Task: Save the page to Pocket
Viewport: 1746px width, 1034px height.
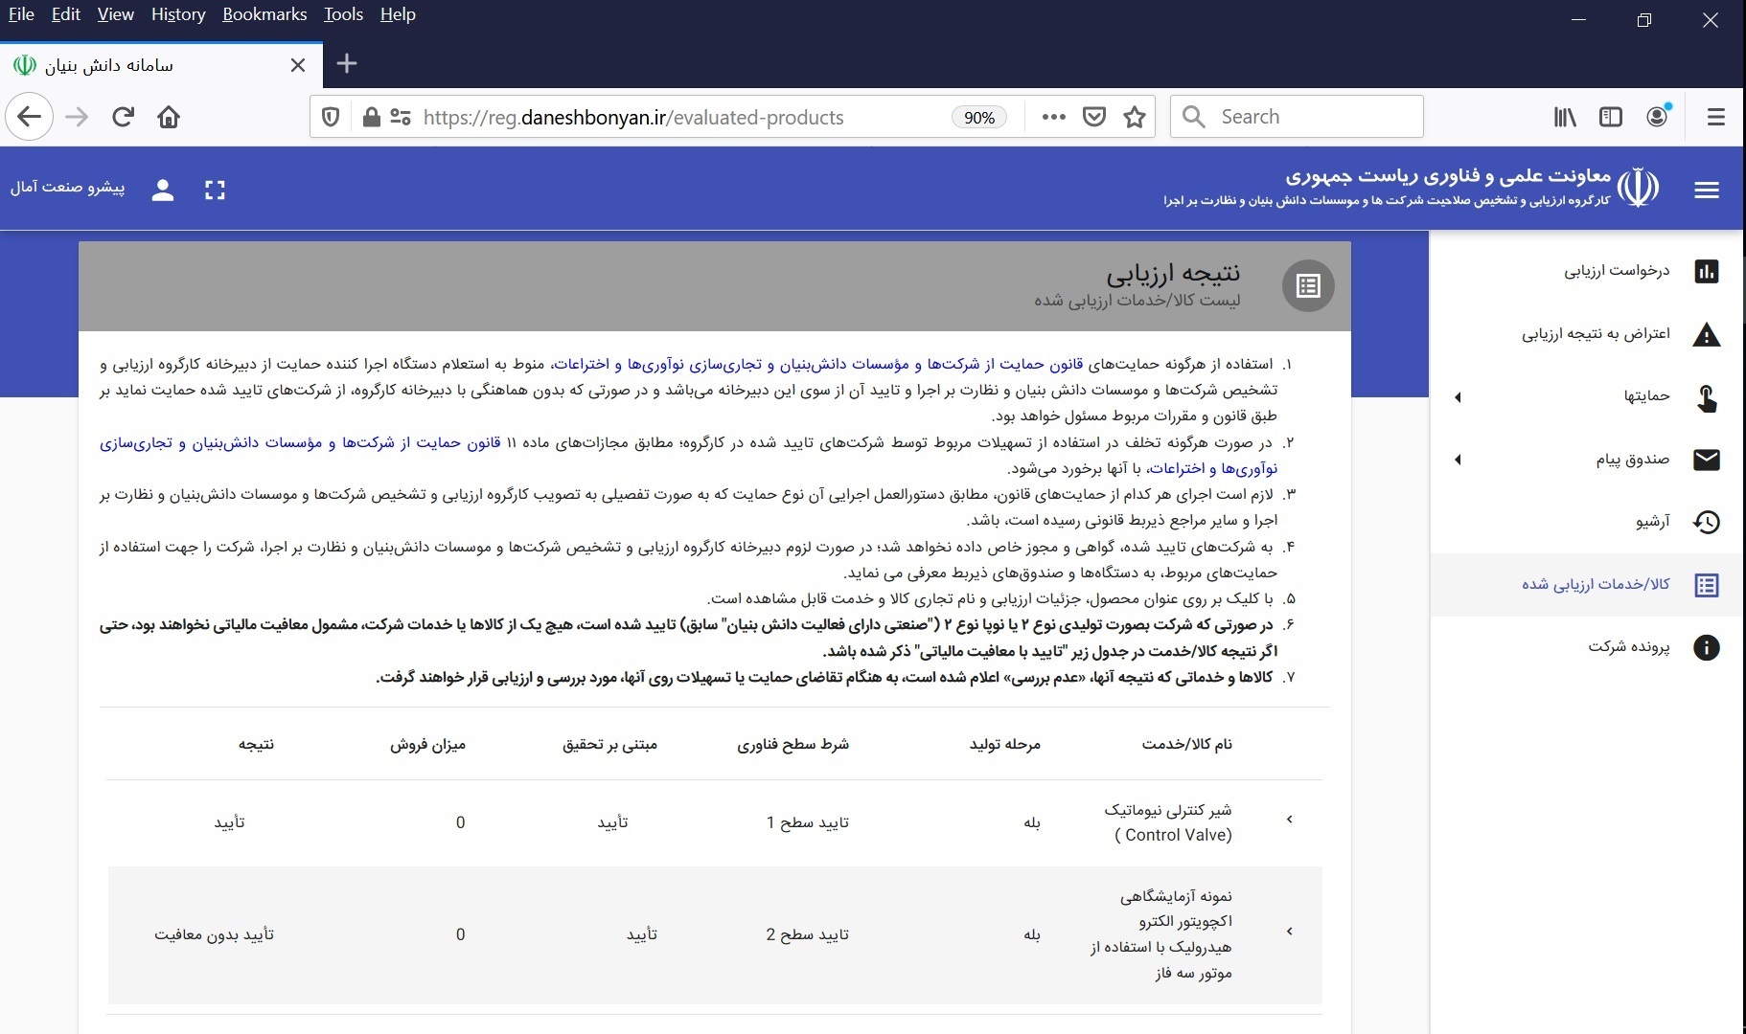Action: click(1094, 117)
